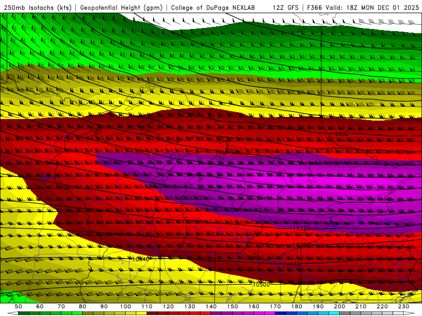
Task: Click the 100 value on the color scale
Action: click(x=126, y=307)
